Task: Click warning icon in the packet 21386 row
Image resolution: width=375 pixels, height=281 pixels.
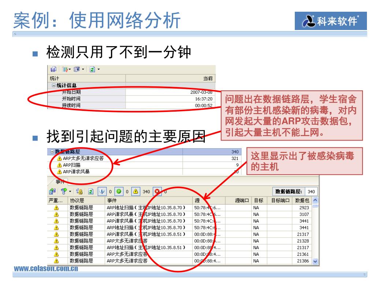Action: pos(56,261)
